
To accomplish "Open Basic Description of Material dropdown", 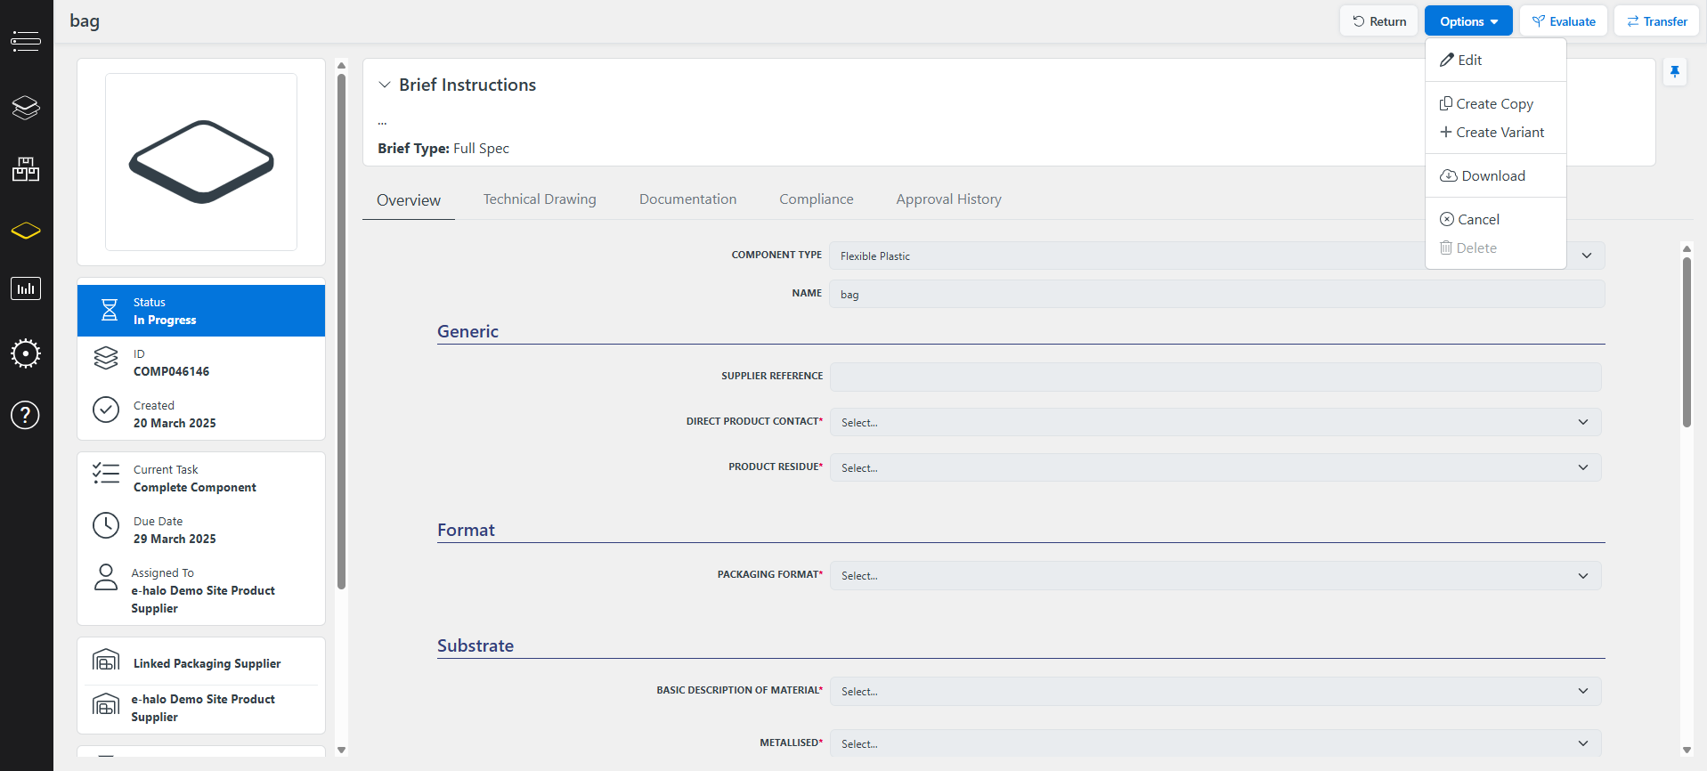I will (1215, 691).
